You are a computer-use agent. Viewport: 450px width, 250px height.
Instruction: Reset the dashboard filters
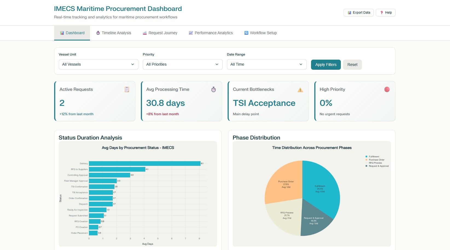pyautogui.click(x=352, y=65)
